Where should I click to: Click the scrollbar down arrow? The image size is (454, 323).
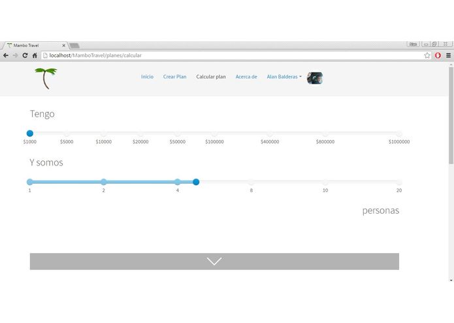click(451, 280)
